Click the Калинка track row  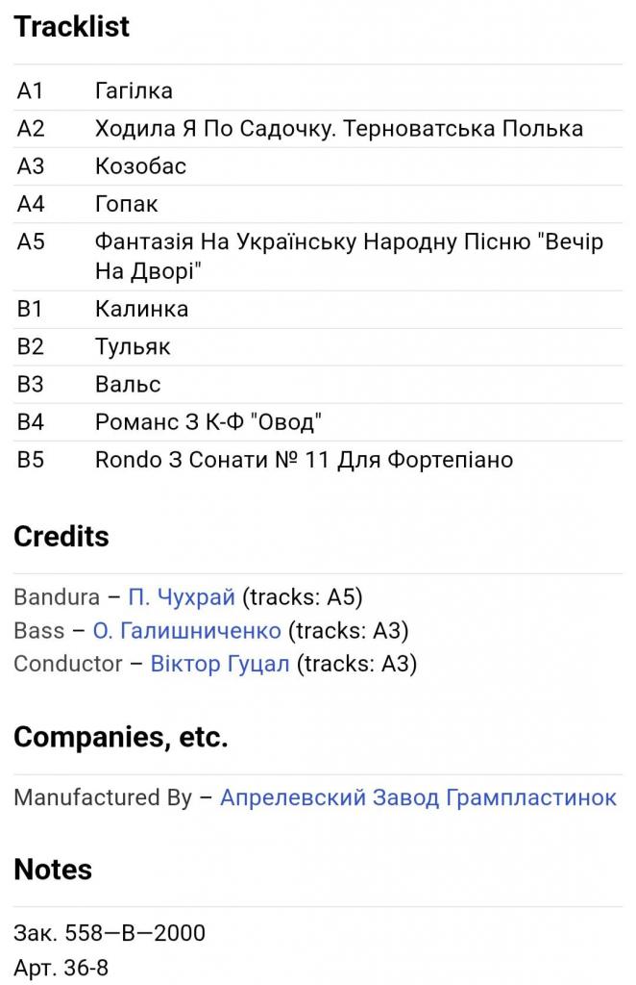(x=141, y=309)
